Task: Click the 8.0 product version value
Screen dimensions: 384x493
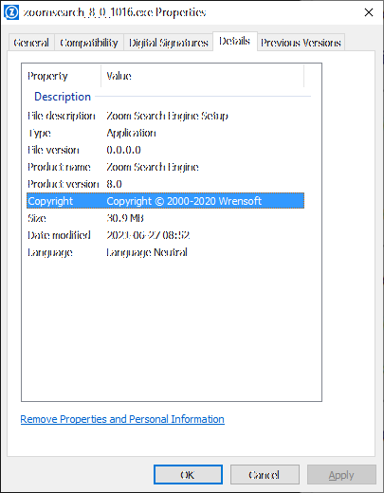Action: pos(114,184)
